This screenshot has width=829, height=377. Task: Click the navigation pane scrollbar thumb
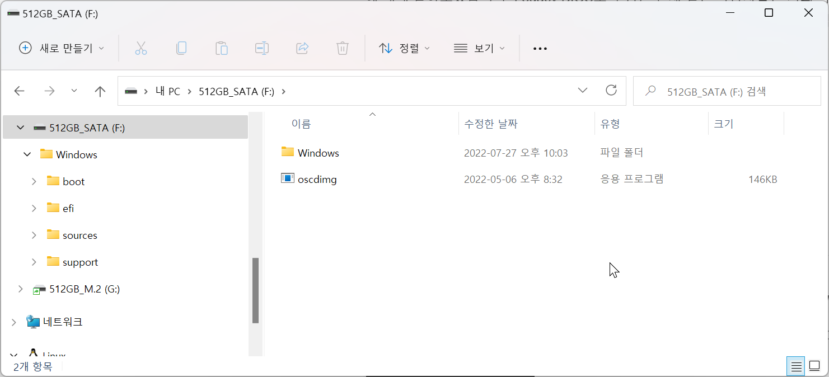(255, 290)
